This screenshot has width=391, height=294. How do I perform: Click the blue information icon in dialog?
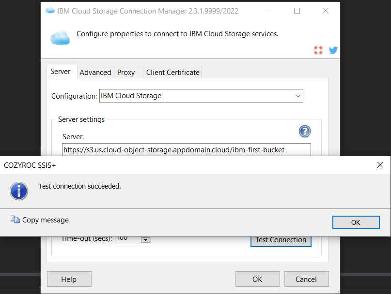[19, 191]
